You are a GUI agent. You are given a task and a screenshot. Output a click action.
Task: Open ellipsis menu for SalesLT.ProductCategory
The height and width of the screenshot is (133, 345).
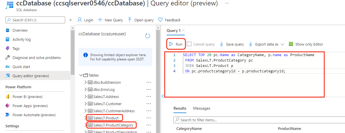[x=148, y=125]
